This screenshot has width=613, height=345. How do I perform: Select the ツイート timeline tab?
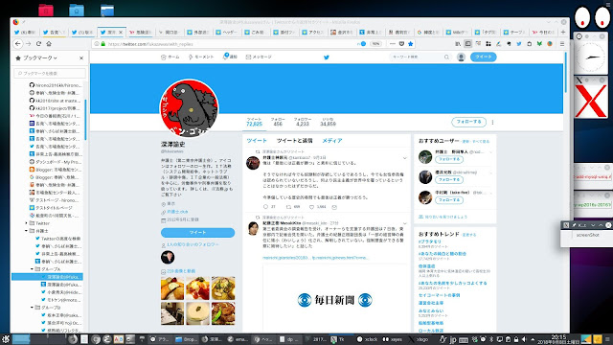tap(257, 141)
